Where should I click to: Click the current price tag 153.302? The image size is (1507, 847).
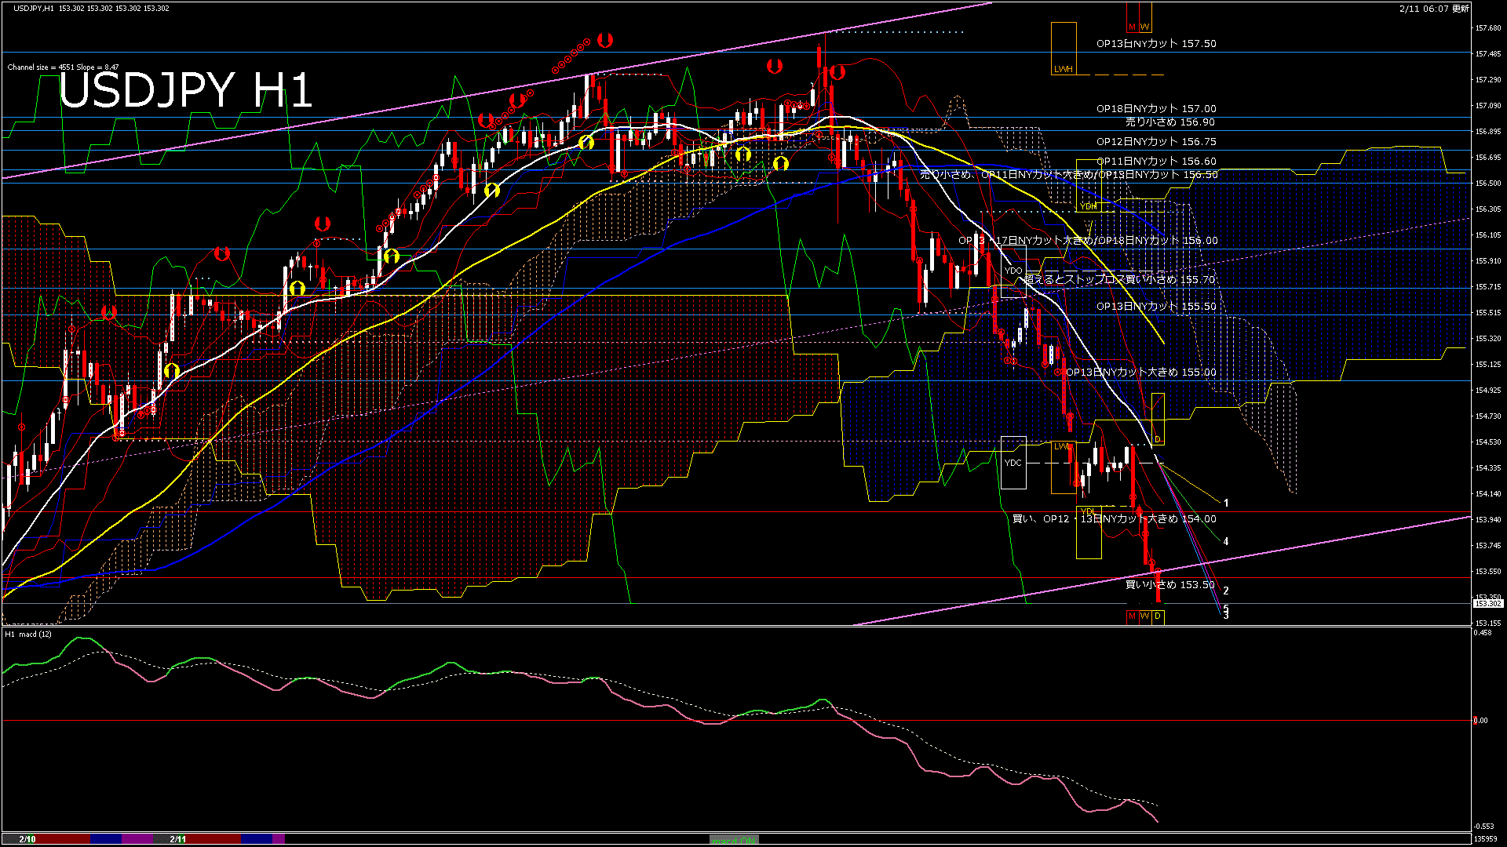click(x=1487, y=603)
